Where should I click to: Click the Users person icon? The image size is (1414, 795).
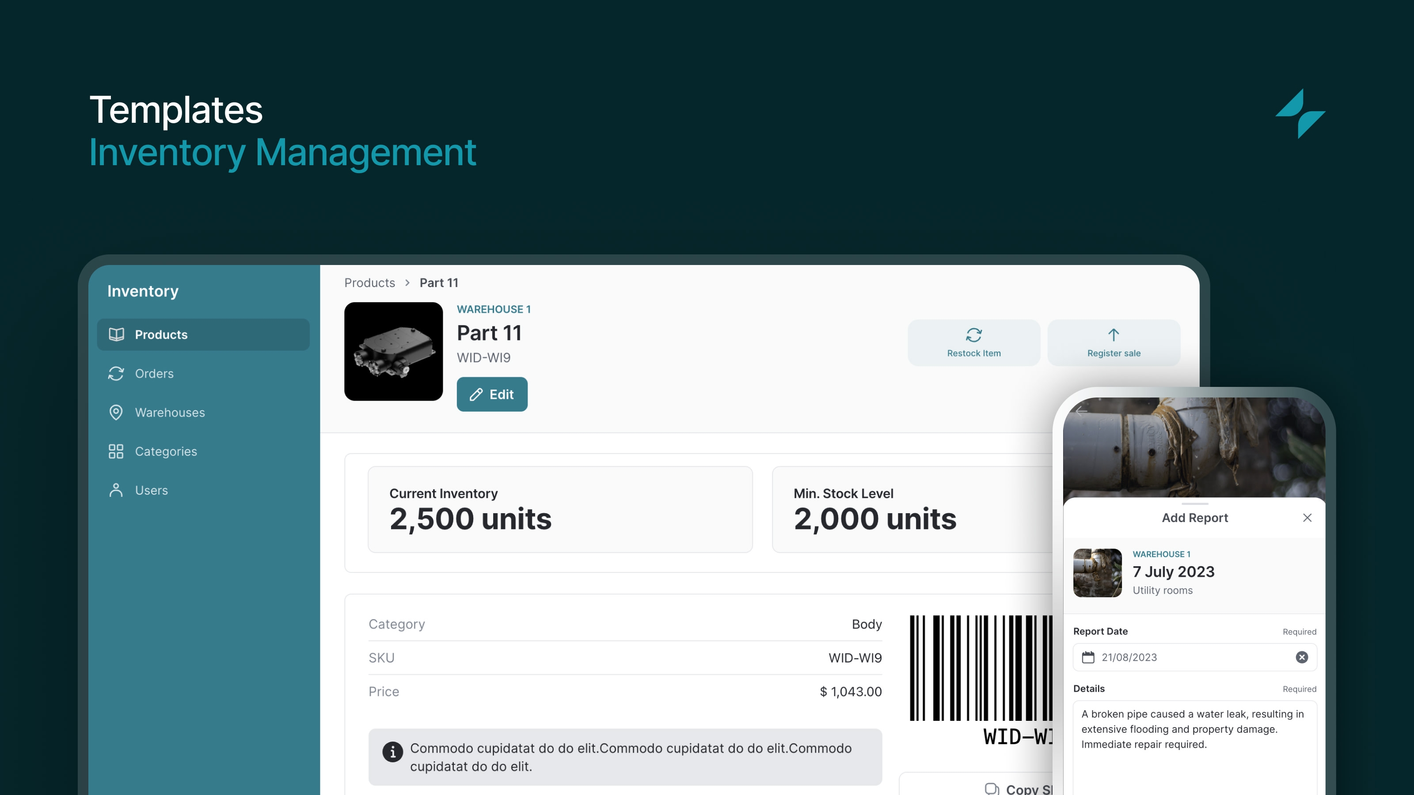tap(116, 490)
